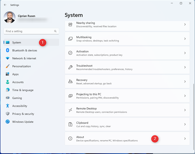Open Recovery using its right chevron
Screen dimensions: 195x154
coord(185,82)
